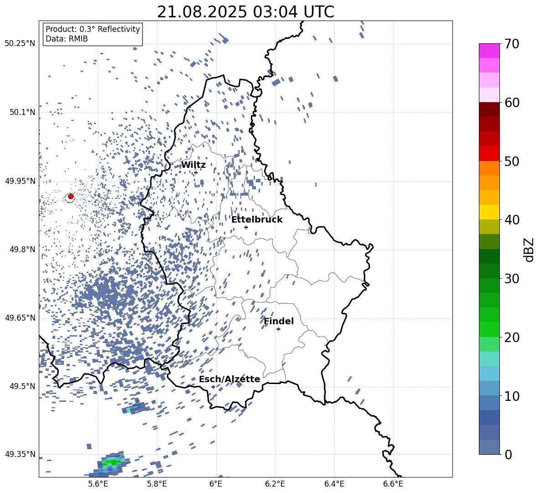The height and width of the screenshot is (493, 540).
Task: Click the 30 tick on colorbar
Action: pos(511,279)
